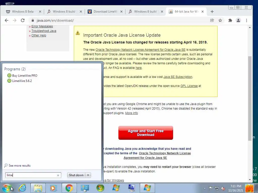Image resolution: width=258 pixels, height=193 pixels.
Task: Bookmark this page with the star icon
Action: (220, 20)
